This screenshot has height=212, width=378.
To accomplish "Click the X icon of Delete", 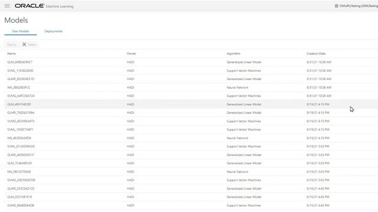I will 24,45.
